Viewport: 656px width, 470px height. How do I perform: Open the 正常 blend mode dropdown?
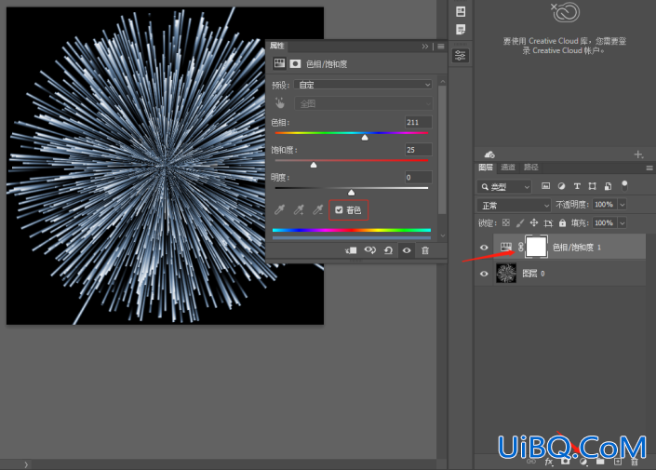click(x=514, y=205)
